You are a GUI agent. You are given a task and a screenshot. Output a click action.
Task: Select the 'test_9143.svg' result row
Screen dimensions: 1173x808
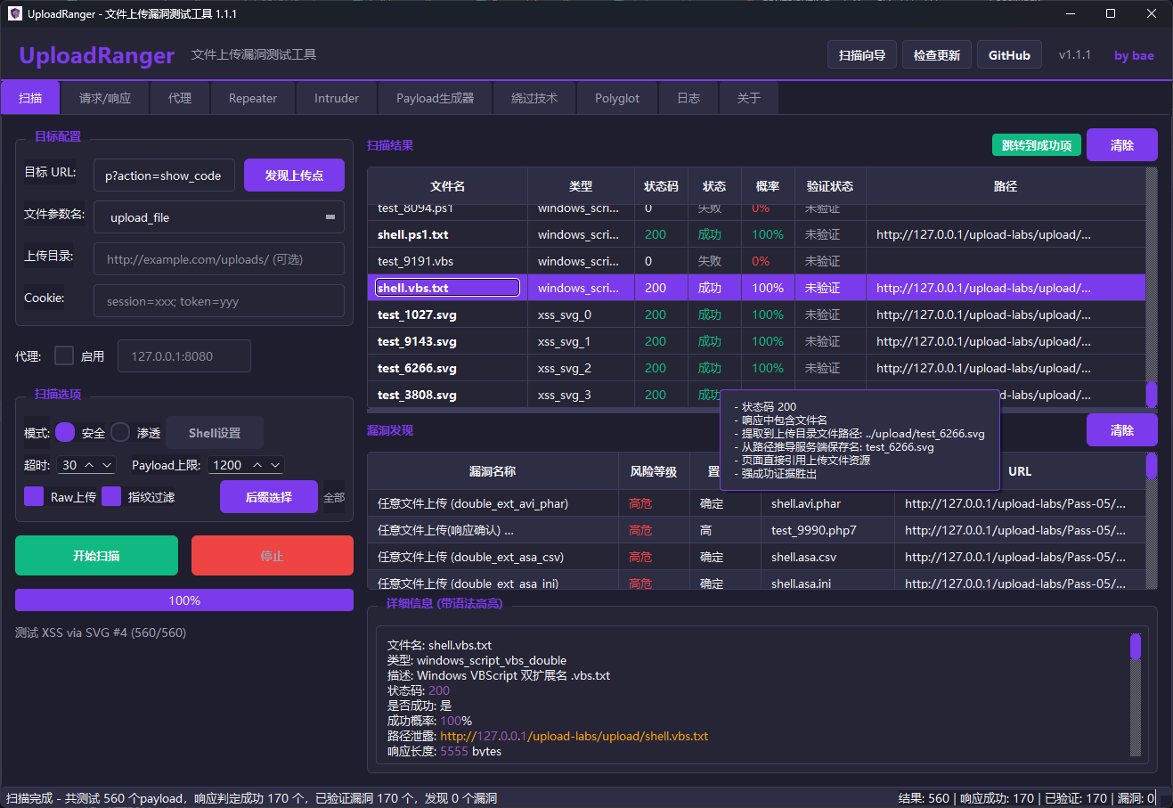[x=756, y=341]
